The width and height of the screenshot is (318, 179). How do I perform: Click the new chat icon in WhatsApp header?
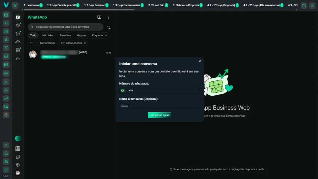click(99, 17)
